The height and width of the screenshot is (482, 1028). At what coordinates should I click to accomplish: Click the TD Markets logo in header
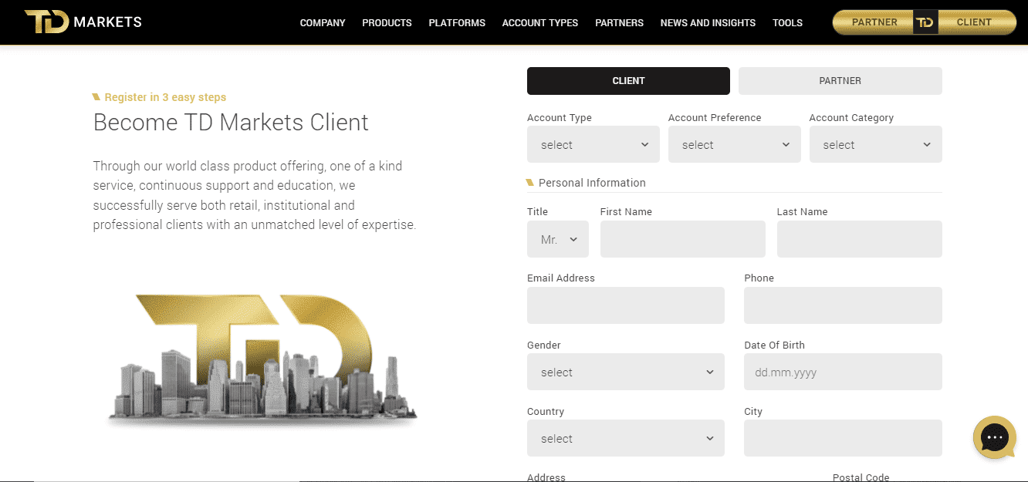pyautogui.click(x=83, y=22)
